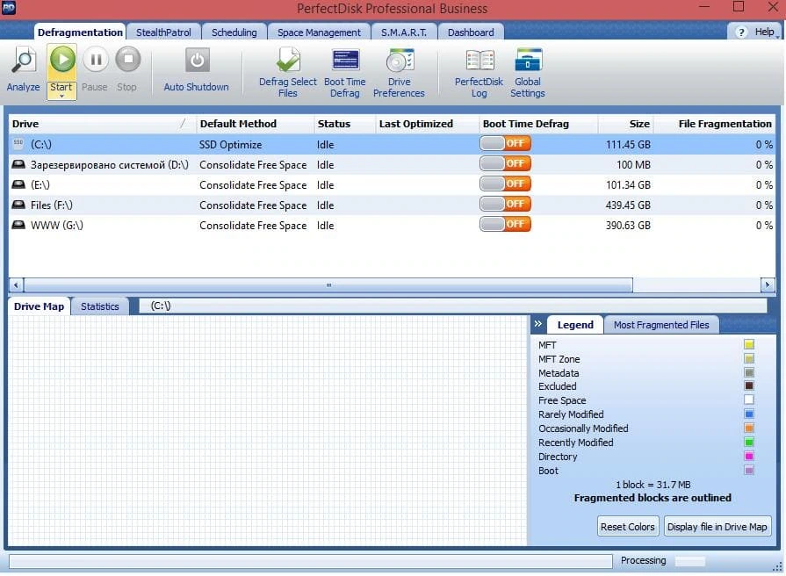The image size is (786, 576).
Task: Sort by the Status column header
Action: [x=344, y=124]
